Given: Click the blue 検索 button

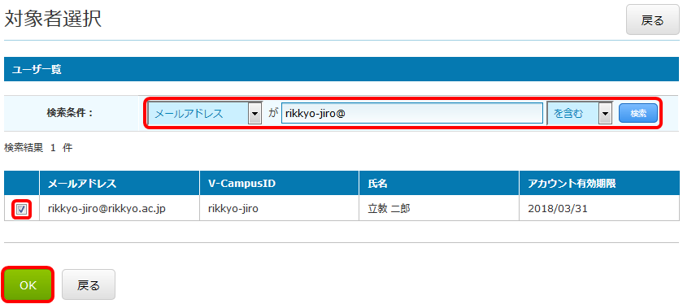Looking at the screenshot, I should pos(638,114).
